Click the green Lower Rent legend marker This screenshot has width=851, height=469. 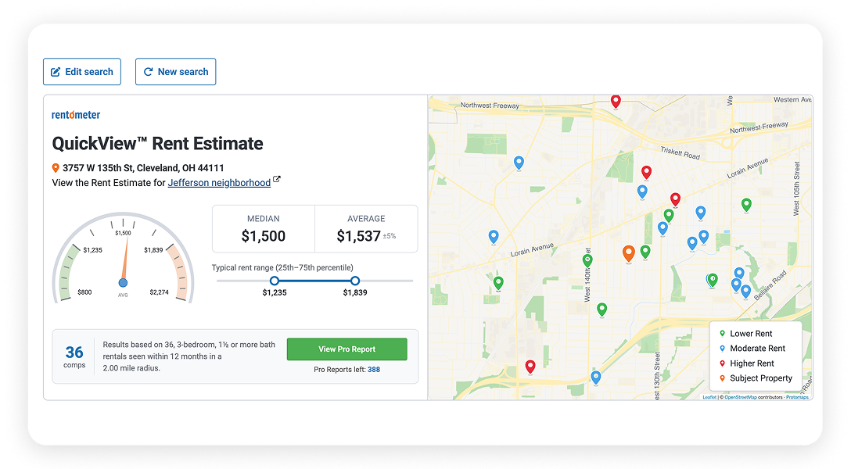coord(723,334)
